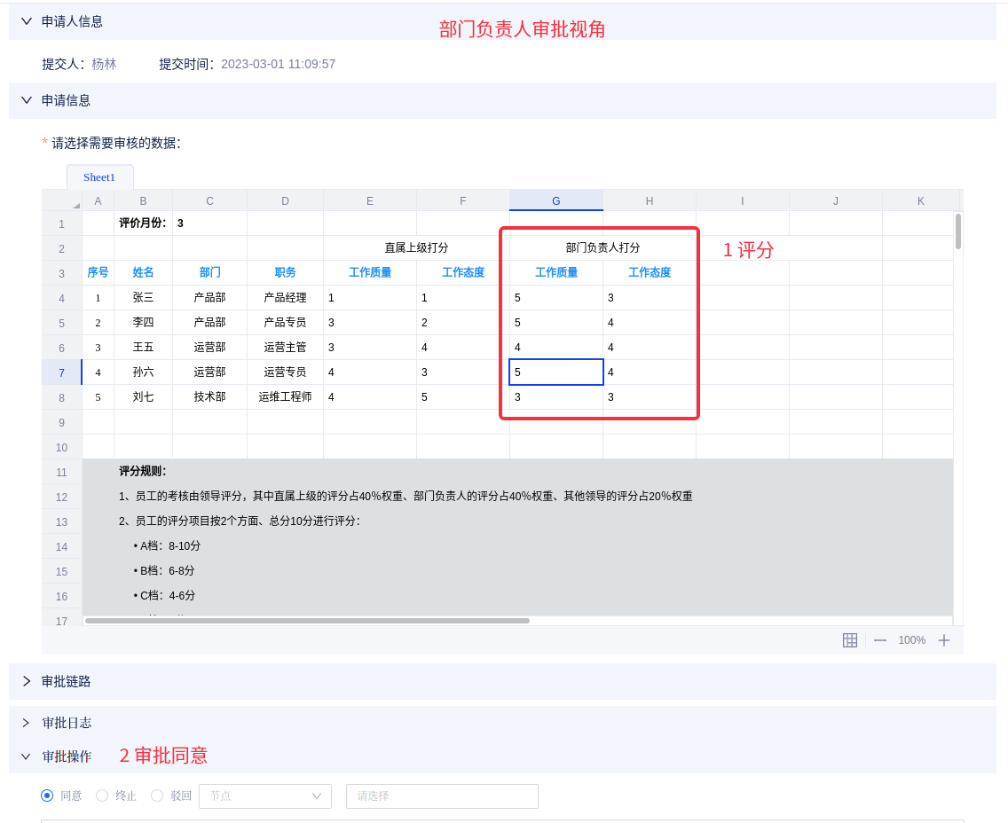
Task: Switch to the Sheet1 tab
Action: [x=99, y=177]
